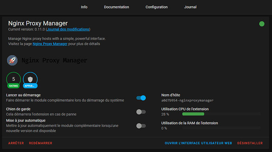
Task: Switch to the Info tab
Action: (x=84, y=7)
